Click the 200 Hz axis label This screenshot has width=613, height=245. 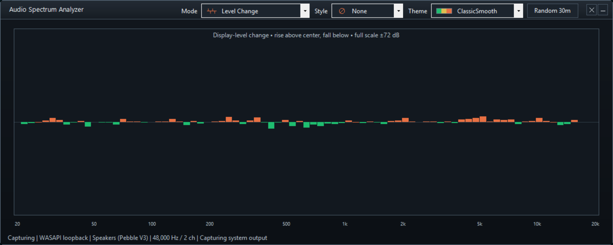click(x=210, y=224)
